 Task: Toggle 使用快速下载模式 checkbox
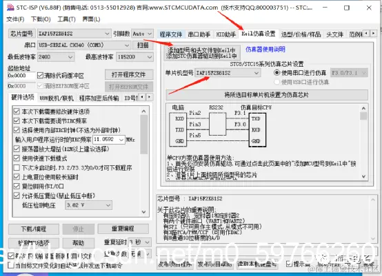(17, 158)
